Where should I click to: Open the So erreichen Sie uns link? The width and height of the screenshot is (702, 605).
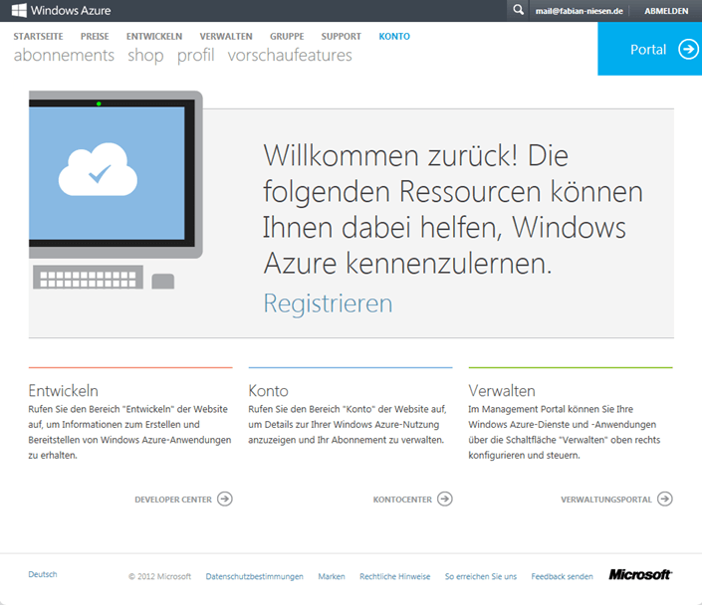coord(480,576)
